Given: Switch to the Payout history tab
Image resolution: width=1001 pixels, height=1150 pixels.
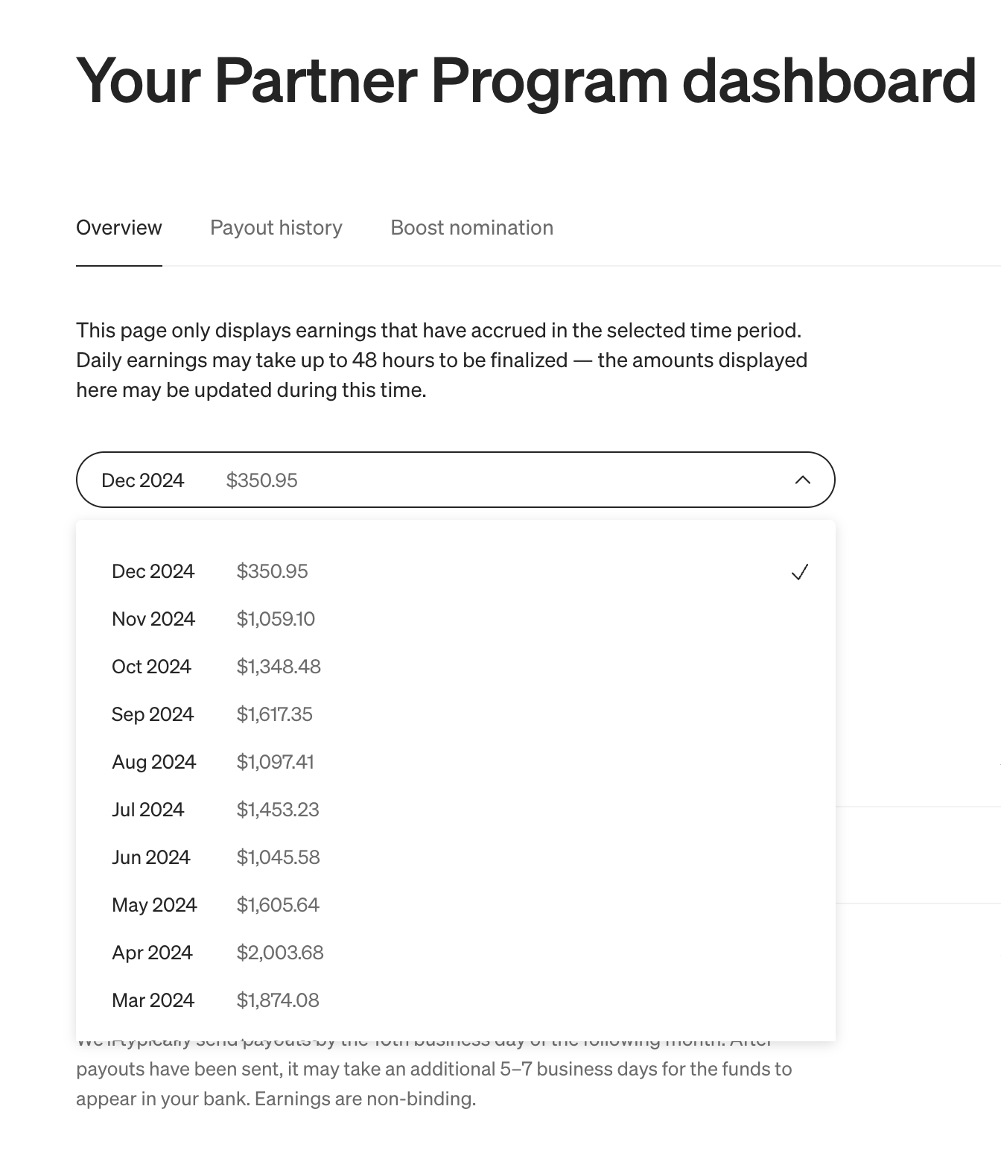Looking at the screenshot, I should point(275,227).
